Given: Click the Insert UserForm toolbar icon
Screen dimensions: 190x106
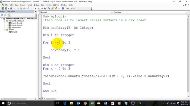Looking at the screenshot, I should point(6,9).
